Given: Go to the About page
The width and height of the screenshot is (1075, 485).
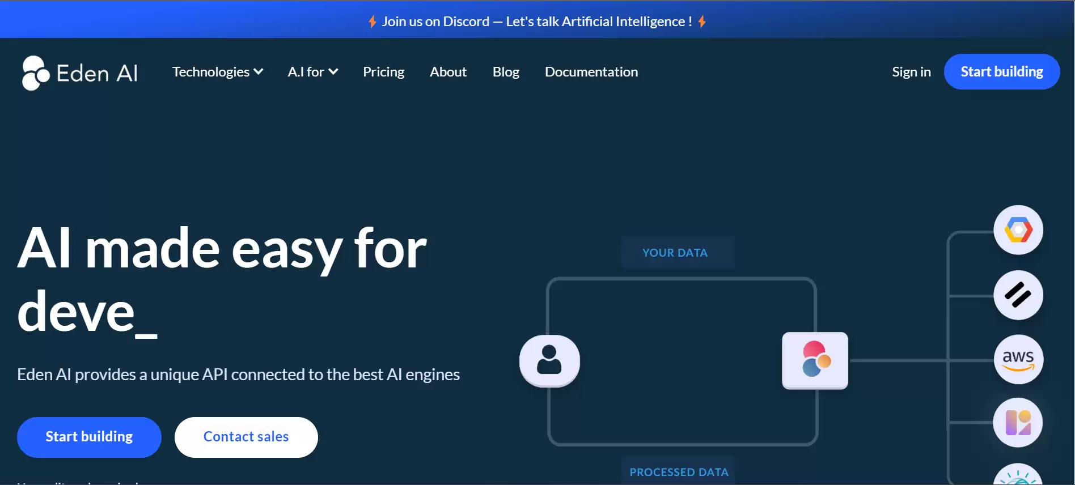Looking at the screenshot, I should (448, 72).
